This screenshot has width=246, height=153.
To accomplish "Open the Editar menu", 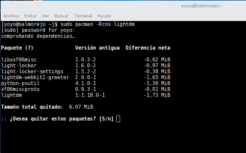I will pos(30,16).
